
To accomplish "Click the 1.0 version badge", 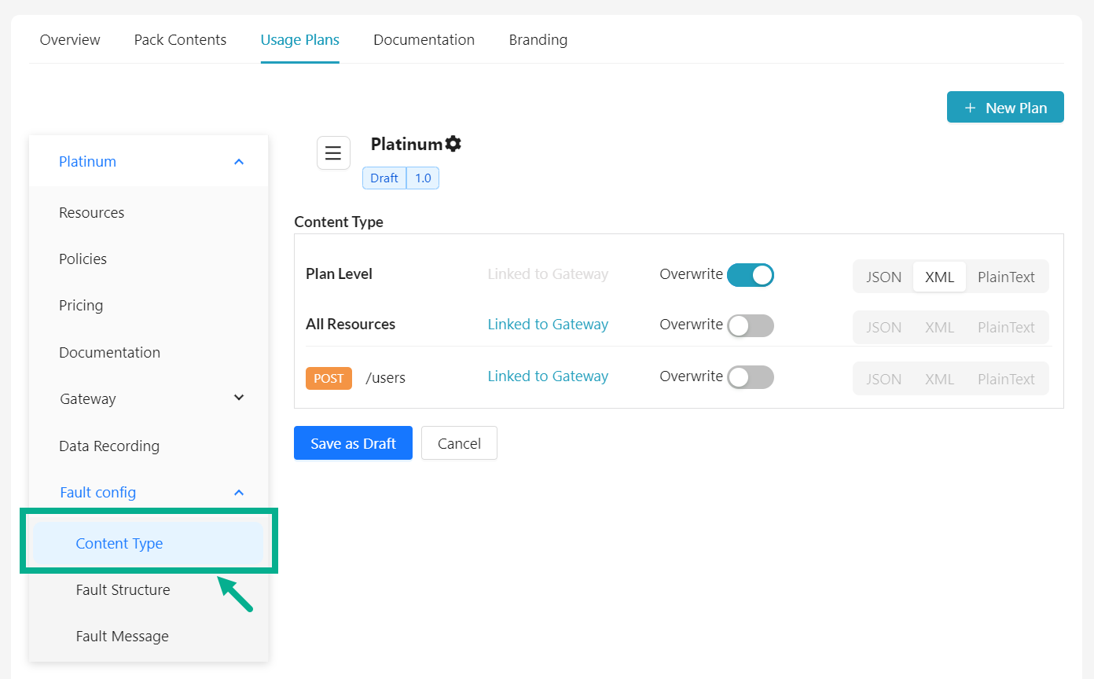I will coord(423,178).
